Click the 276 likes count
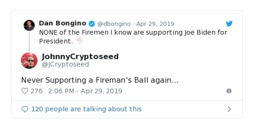Image resolution: width=254 pixels, height=133 pixels. tap(37, 91)
